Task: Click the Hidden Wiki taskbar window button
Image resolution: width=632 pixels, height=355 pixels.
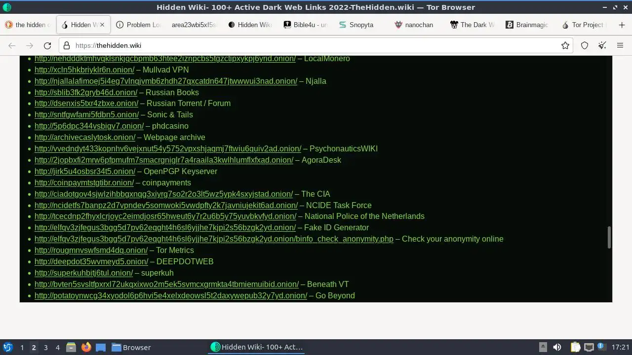Action: point(257,347)
